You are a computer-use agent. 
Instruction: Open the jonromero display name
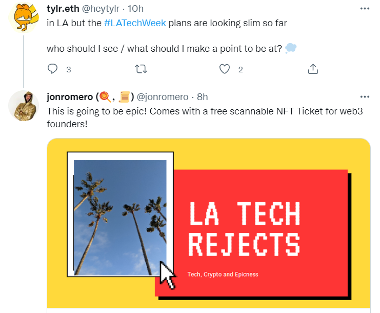69,96
